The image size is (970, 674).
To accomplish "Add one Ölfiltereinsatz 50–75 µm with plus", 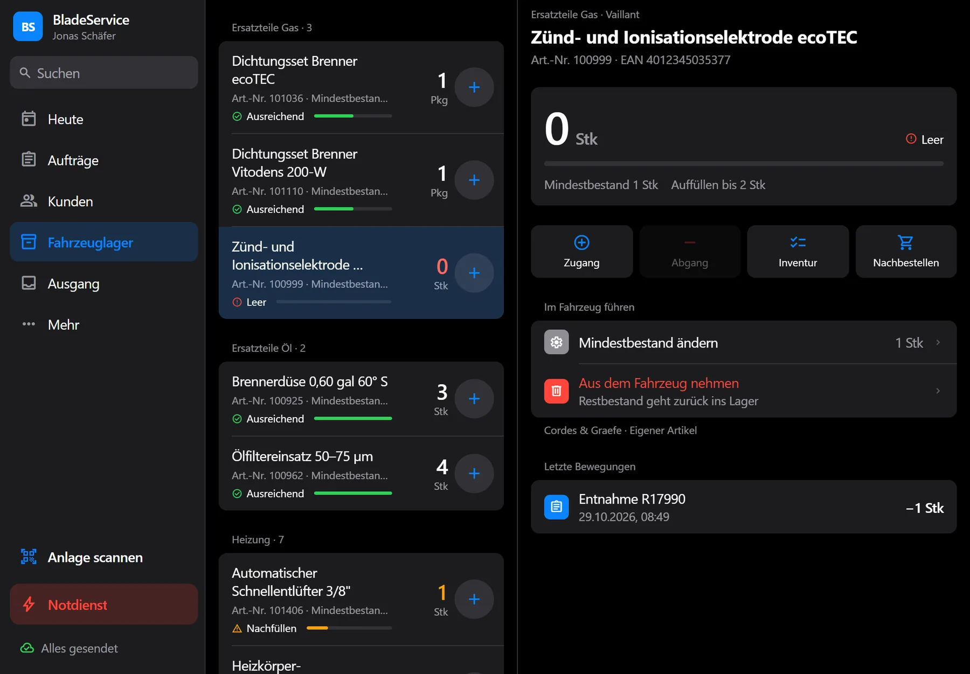I will (x=474, y=473).
